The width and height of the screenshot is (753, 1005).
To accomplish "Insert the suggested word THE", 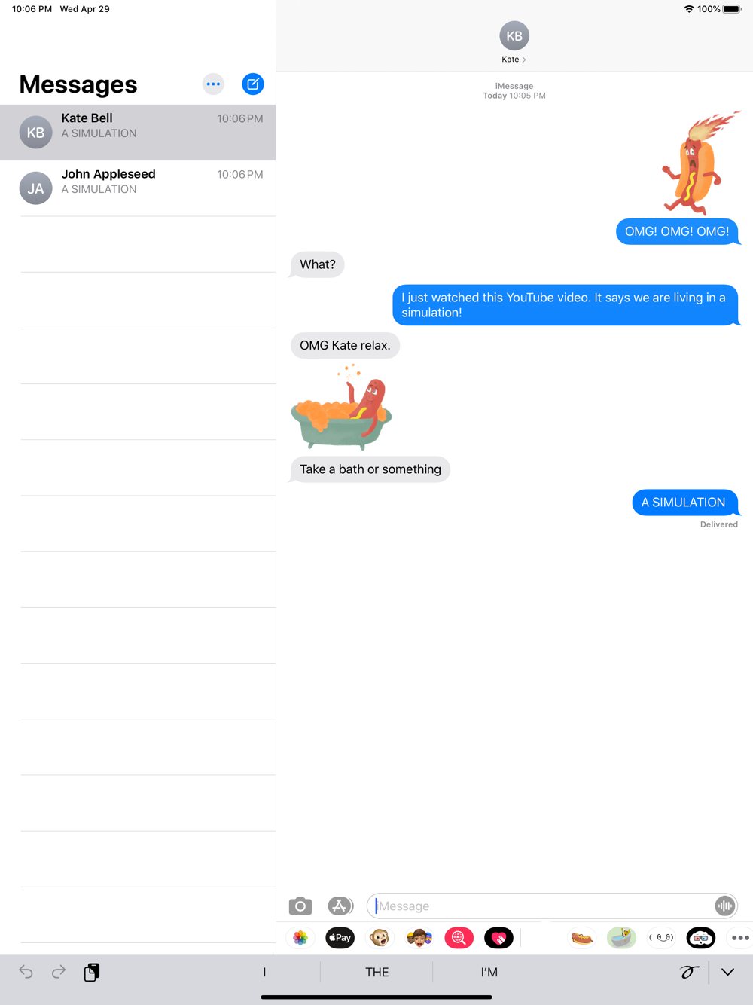I will pyautogui.click(x=376, y=972).
